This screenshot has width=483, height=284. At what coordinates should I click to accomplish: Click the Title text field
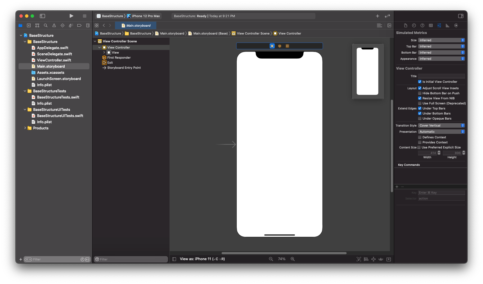coord(441,76)
